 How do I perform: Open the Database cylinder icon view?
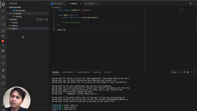tap(3, 57)
